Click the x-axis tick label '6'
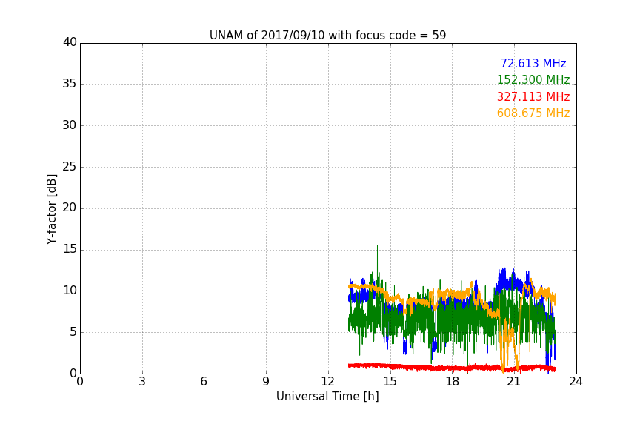The image size is (640, 427). point(204,382)
